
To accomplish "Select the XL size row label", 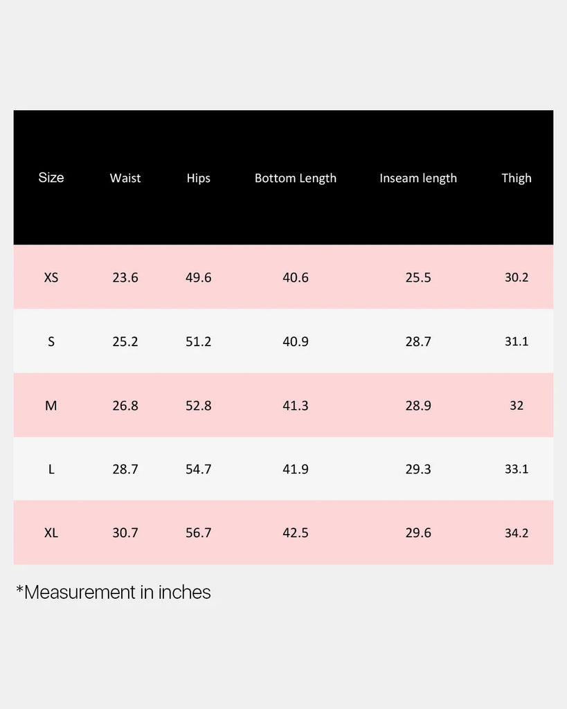I will point(51,533).
